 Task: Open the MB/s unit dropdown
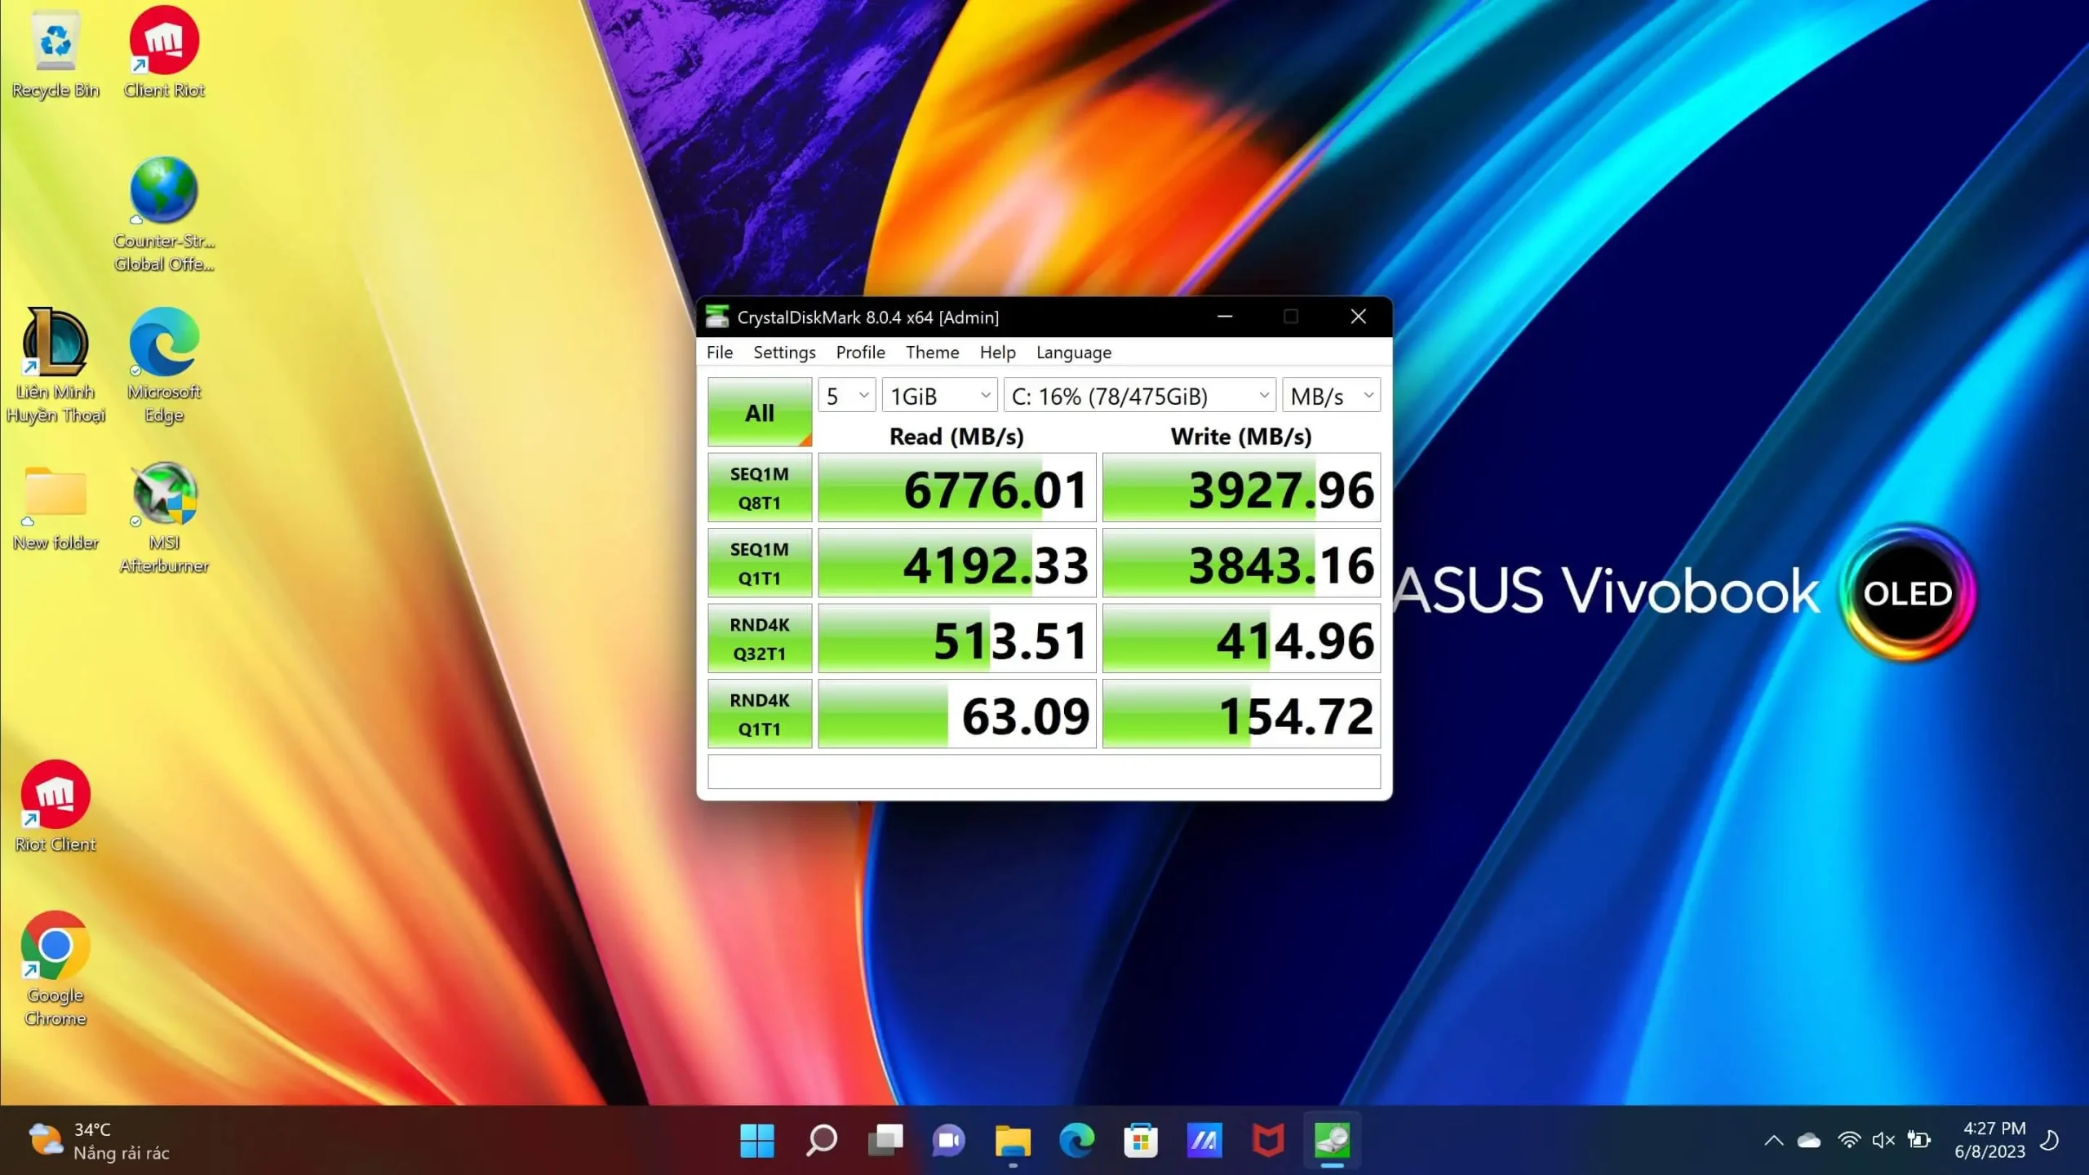click(1331, 396)
